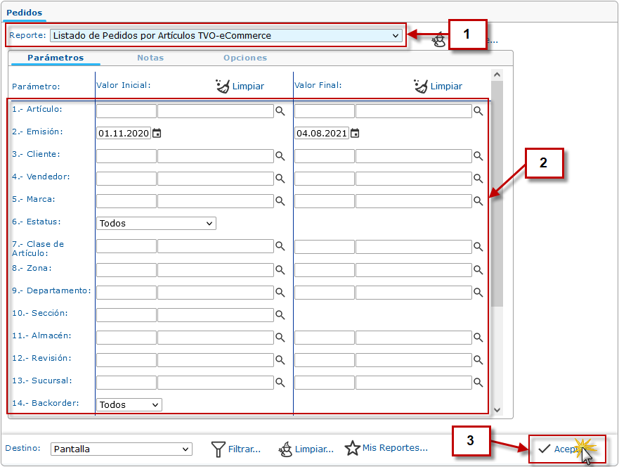
Task: Click magnifier for Cliente initial value
Action: coord(280,155)
